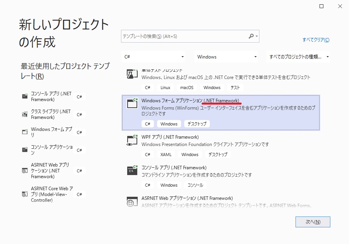Click in the template search text field
Image resolution: width=349 pixels, height=244 pixels.
pos(184,36)
